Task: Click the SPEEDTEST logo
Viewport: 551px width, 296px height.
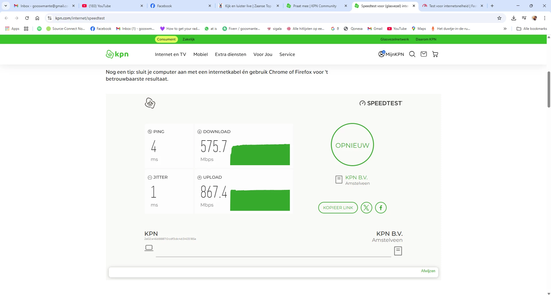Action: click(x=381, y=103)
